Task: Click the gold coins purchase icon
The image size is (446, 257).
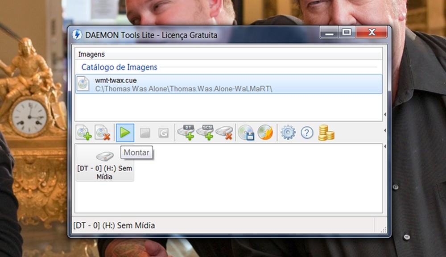Action: tap(326, 133)
